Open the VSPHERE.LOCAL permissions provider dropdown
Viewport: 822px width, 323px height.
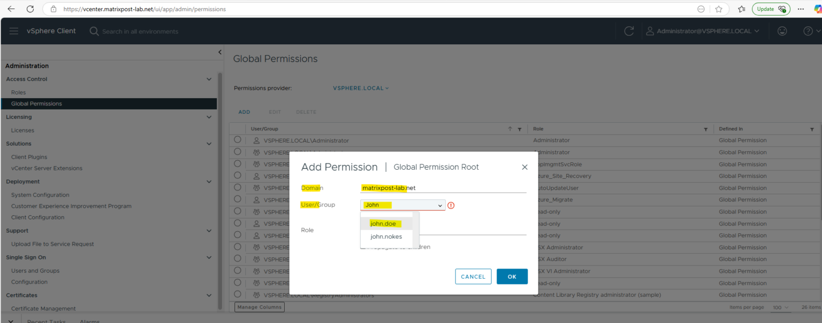click(360, 88)
